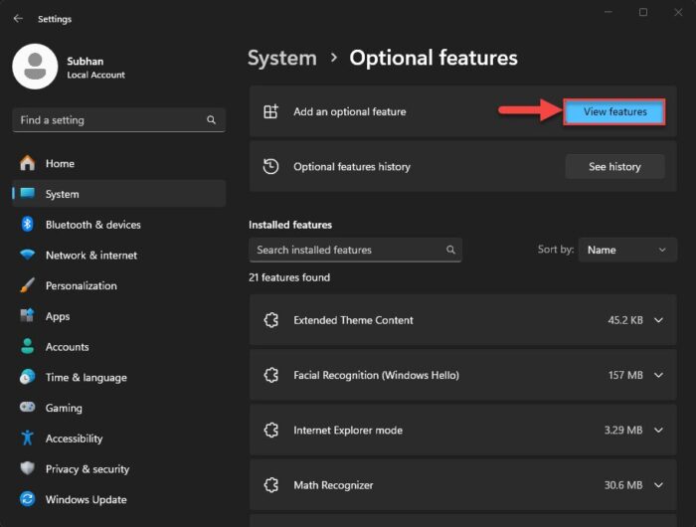This screenshot has width=696, height=527.
Task: Click the Home house icon
Action: (28, 163)
